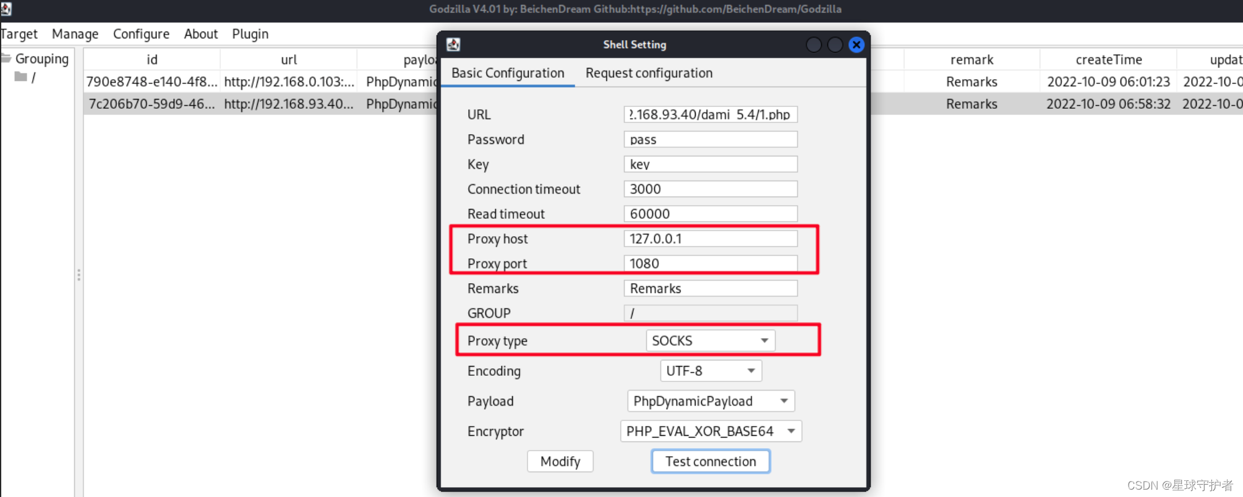Switch to Basic Configuration tab

(x=508, y=73)
